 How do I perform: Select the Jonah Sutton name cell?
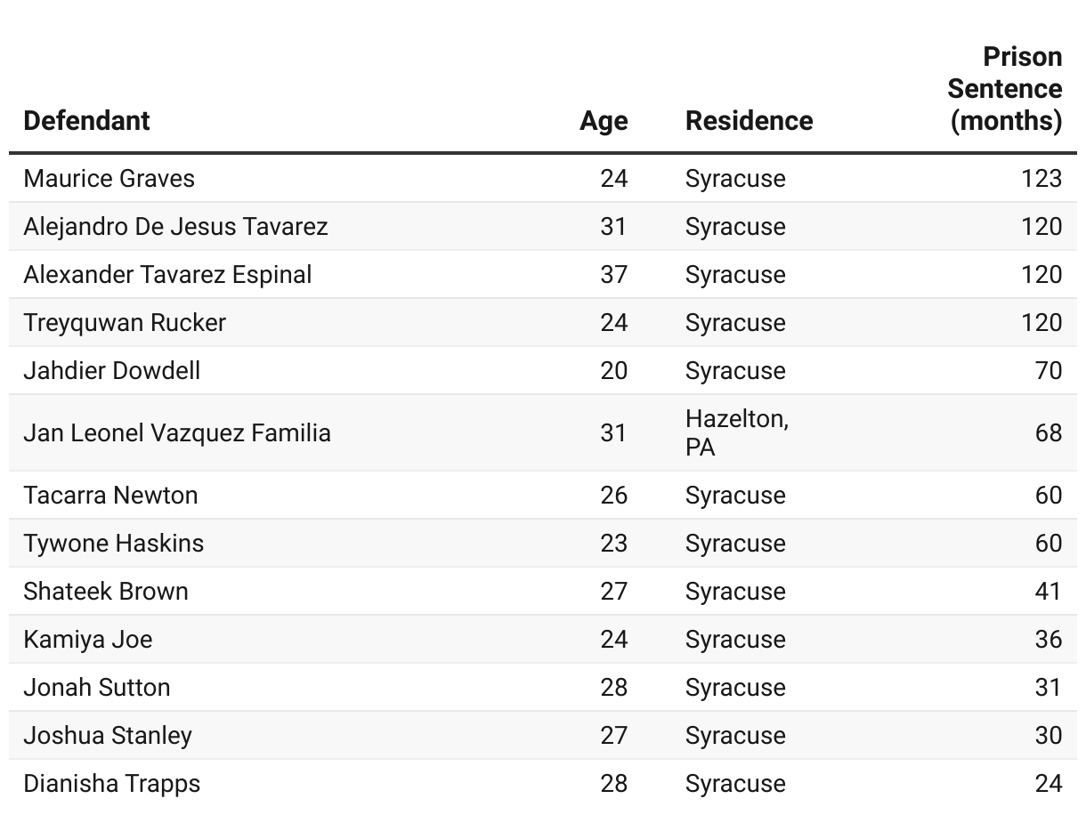coord(97,688)
